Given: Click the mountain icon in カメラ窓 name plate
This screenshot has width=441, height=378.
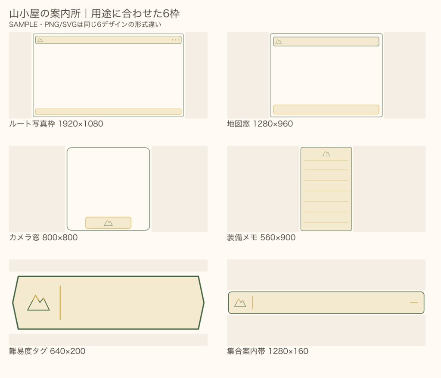Looking at the screenshot, I should [x=108, y=223].
